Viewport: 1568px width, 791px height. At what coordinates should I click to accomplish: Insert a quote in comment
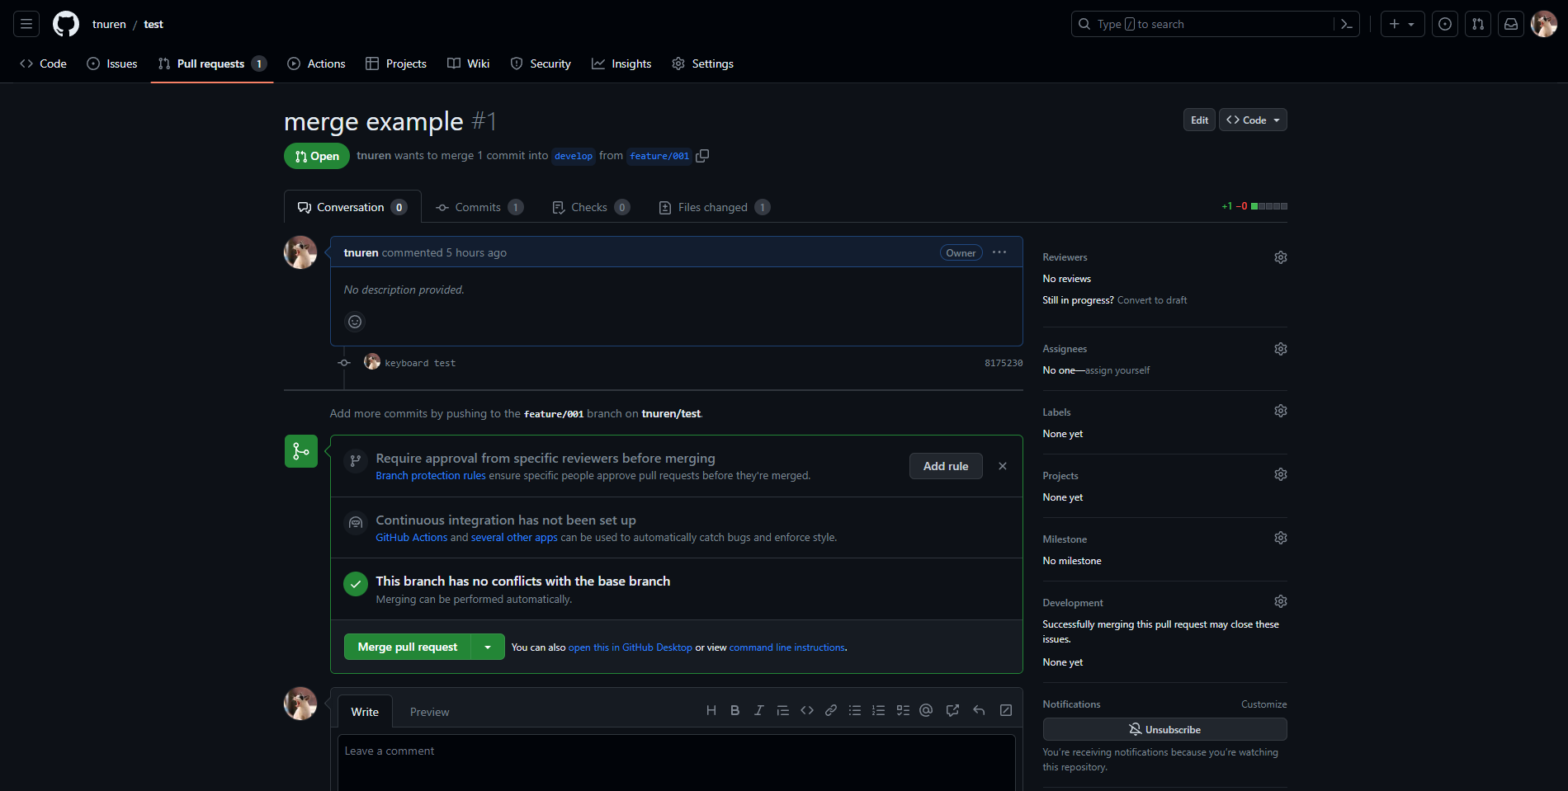point(783,710)
